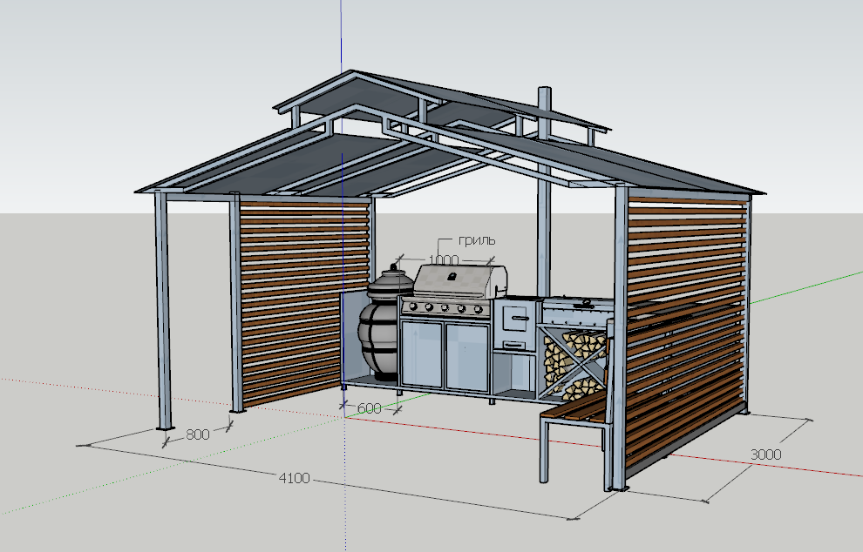
Task: Select the stainless gas grill lid
Action: click(459, 280)
